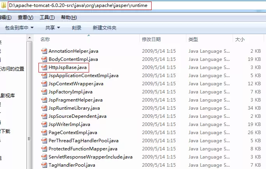Select the file name JspRuntimeLibrary.java
The image size is (266, 169).
[74, 108]
